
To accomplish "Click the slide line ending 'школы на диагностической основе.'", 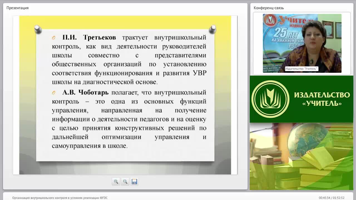I will point(105,82).
